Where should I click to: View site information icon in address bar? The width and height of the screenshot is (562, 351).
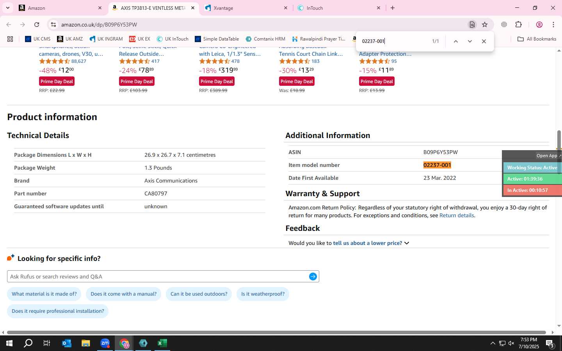click(53, 25)
